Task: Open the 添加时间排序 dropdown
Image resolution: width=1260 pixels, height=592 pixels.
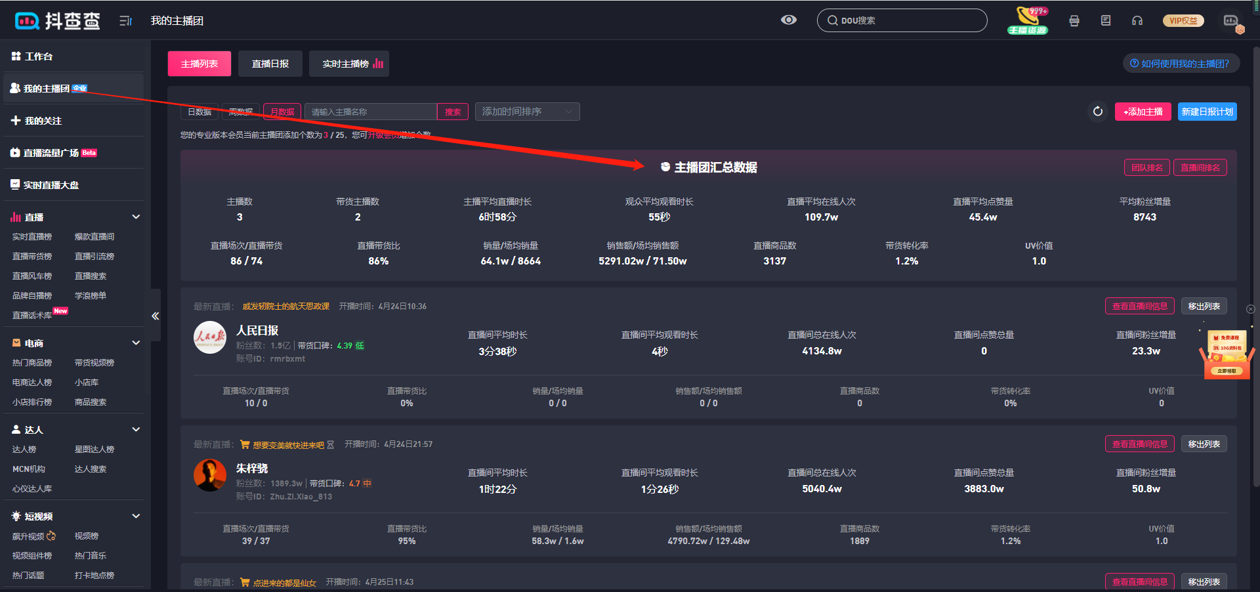Action: tap(527, 112)
